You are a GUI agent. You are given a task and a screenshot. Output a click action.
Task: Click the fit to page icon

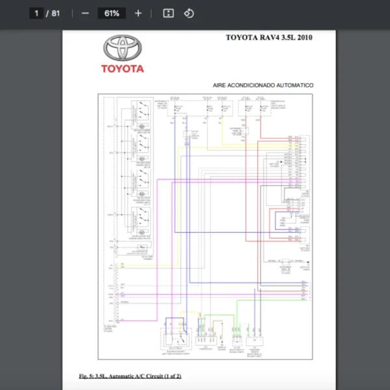coord(168,13)
